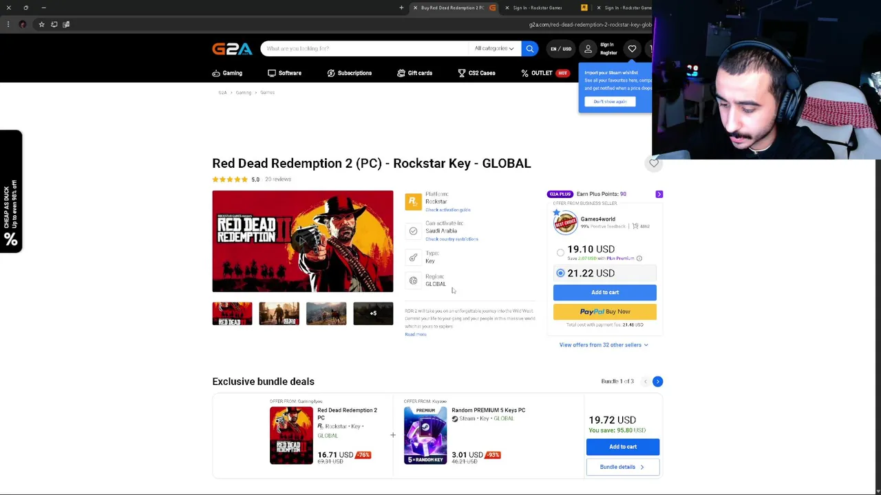Click the purple G2A Plus arrow icon
881x495 pixels.
tap(659, 194)
